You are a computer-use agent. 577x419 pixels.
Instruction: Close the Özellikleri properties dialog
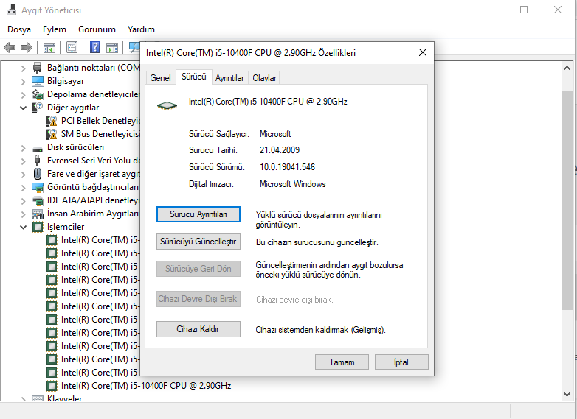point(423,52)
